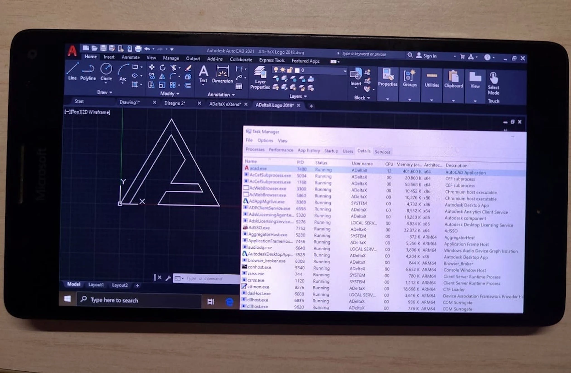
Task: Click the Rotate tool in Modify panel
Action: point(163,67)
